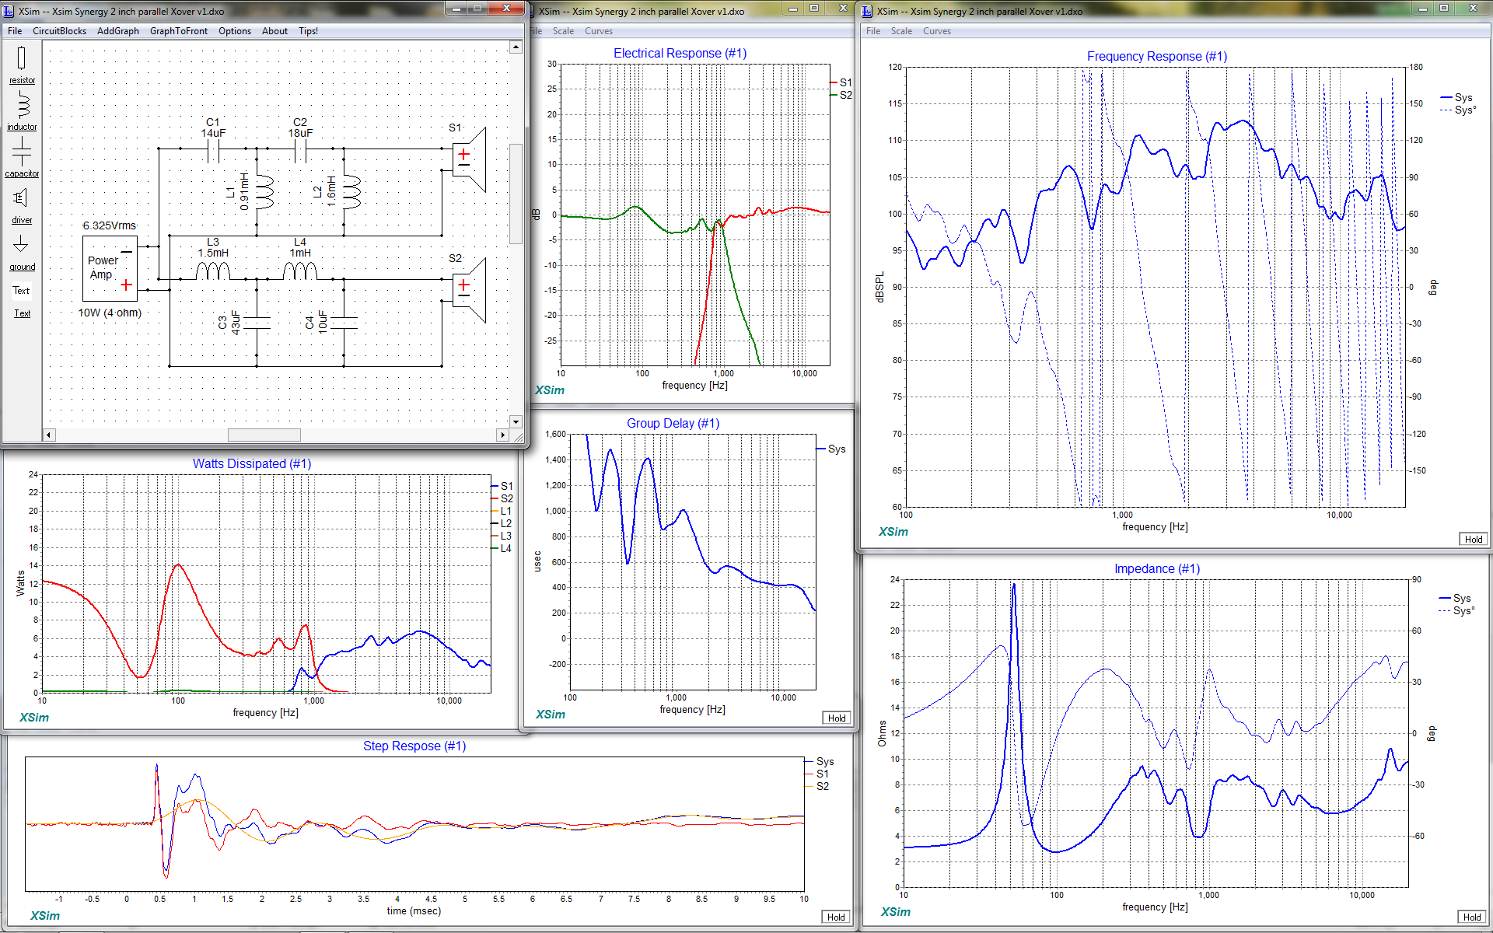1493x933 pixels.
Task: Click XSim icon in Frequency Response title bar
Action: pyautogui.click(x=868, y=11)
